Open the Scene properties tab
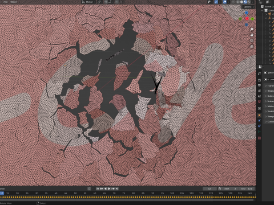Screen dimensions: 274x205 [x=259, y=96]
